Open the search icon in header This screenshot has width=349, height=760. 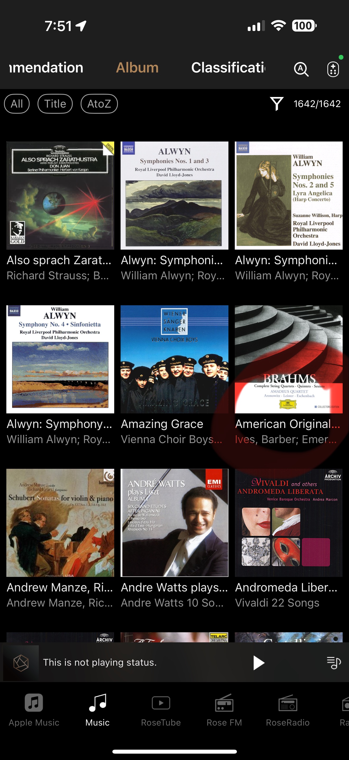click(301, 69)
